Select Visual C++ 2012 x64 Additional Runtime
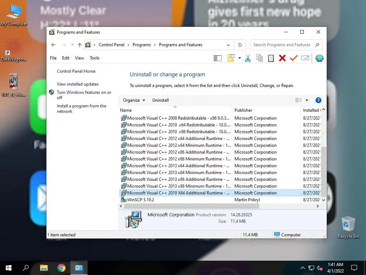The width and height of the screenshot is (366, 275). coord(220,139)
